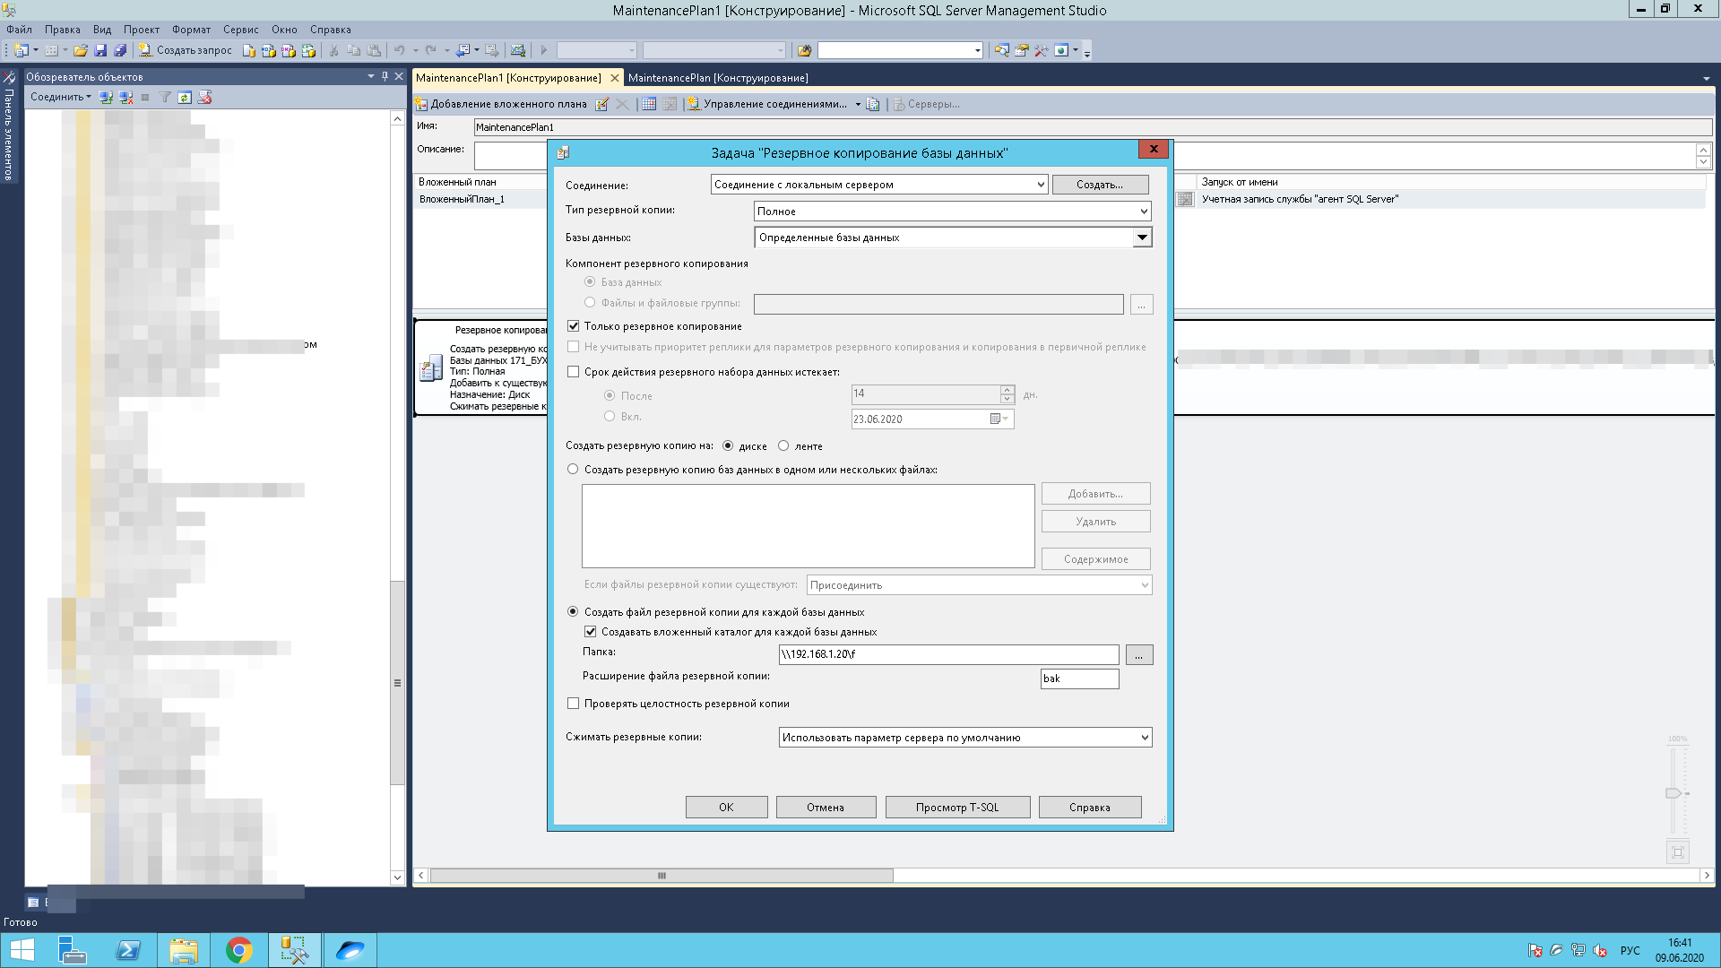Click the Database Engine Query icon
This screenshot has width=1721, height=968.
tap(249, 50)
